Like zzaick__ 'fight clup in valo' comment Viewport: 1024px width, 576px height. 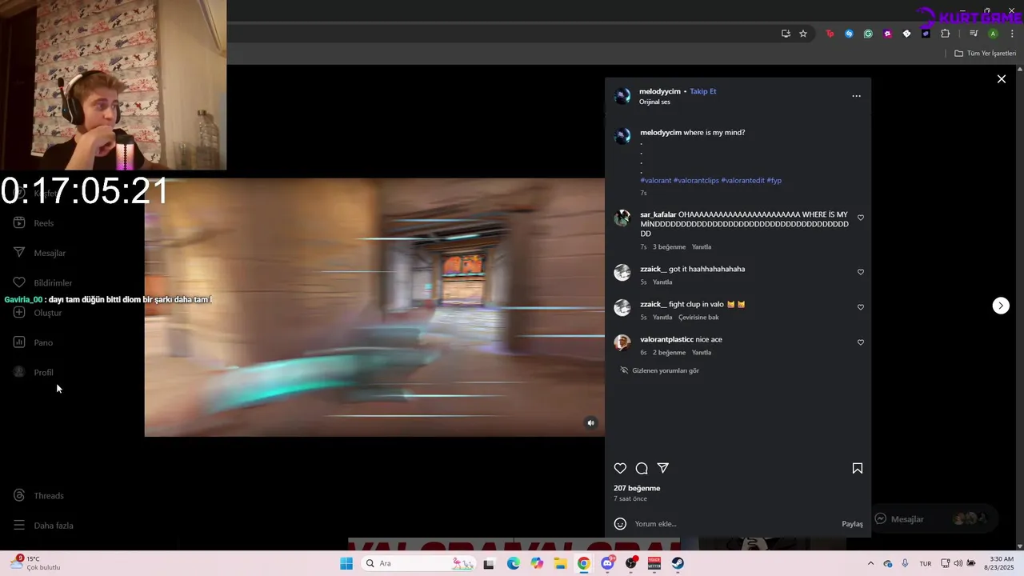pos(861,307)
